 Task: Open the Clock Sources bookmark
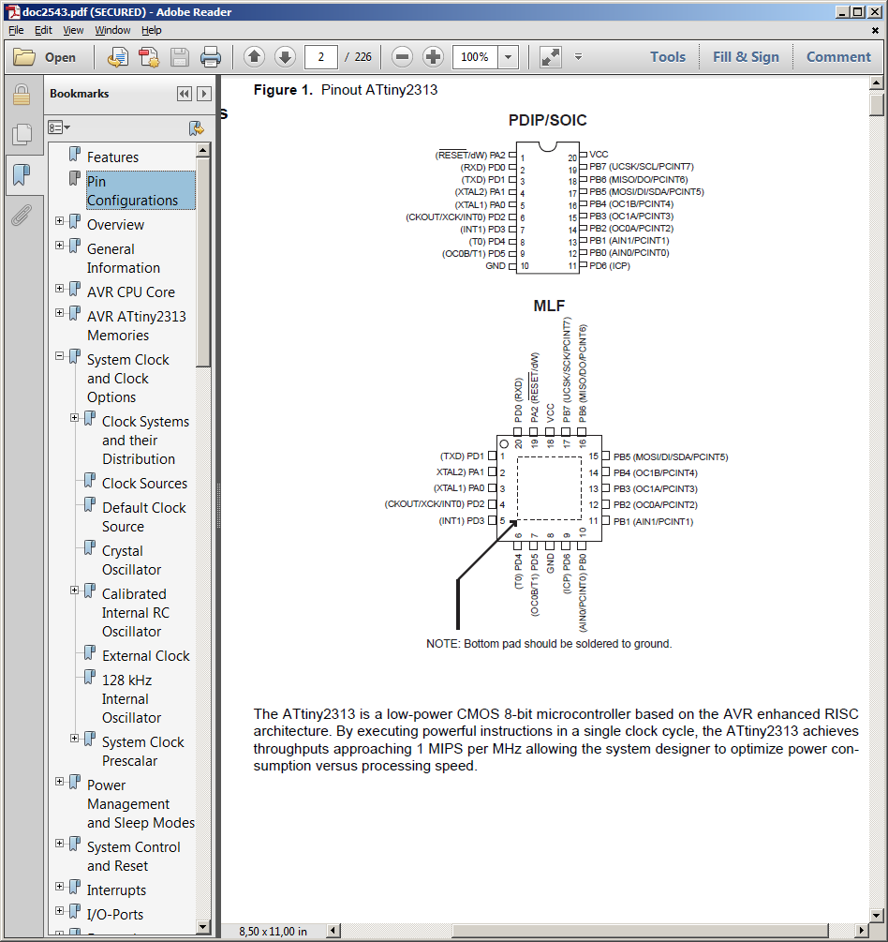coord(144,484)
